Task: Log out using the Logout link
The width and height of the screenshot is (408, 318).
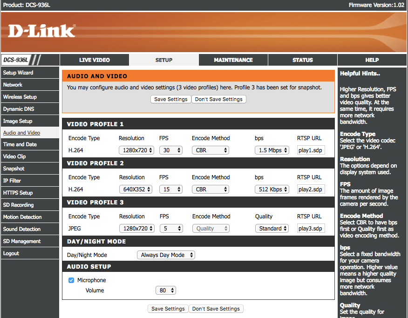Action: point(11,253)
